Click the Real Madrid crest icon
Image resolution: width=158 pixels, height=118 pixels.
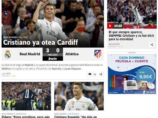pyautogui.click(x=8, y=54)
